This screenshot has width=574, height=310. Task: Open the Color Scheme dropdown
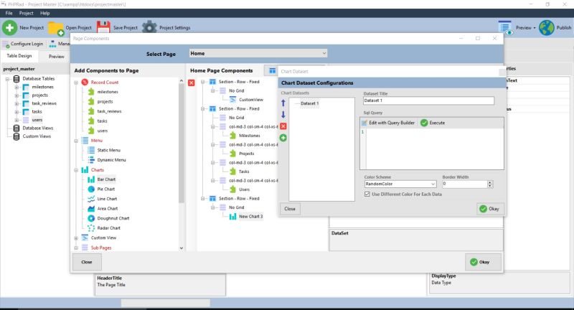[x=400, y=184]
